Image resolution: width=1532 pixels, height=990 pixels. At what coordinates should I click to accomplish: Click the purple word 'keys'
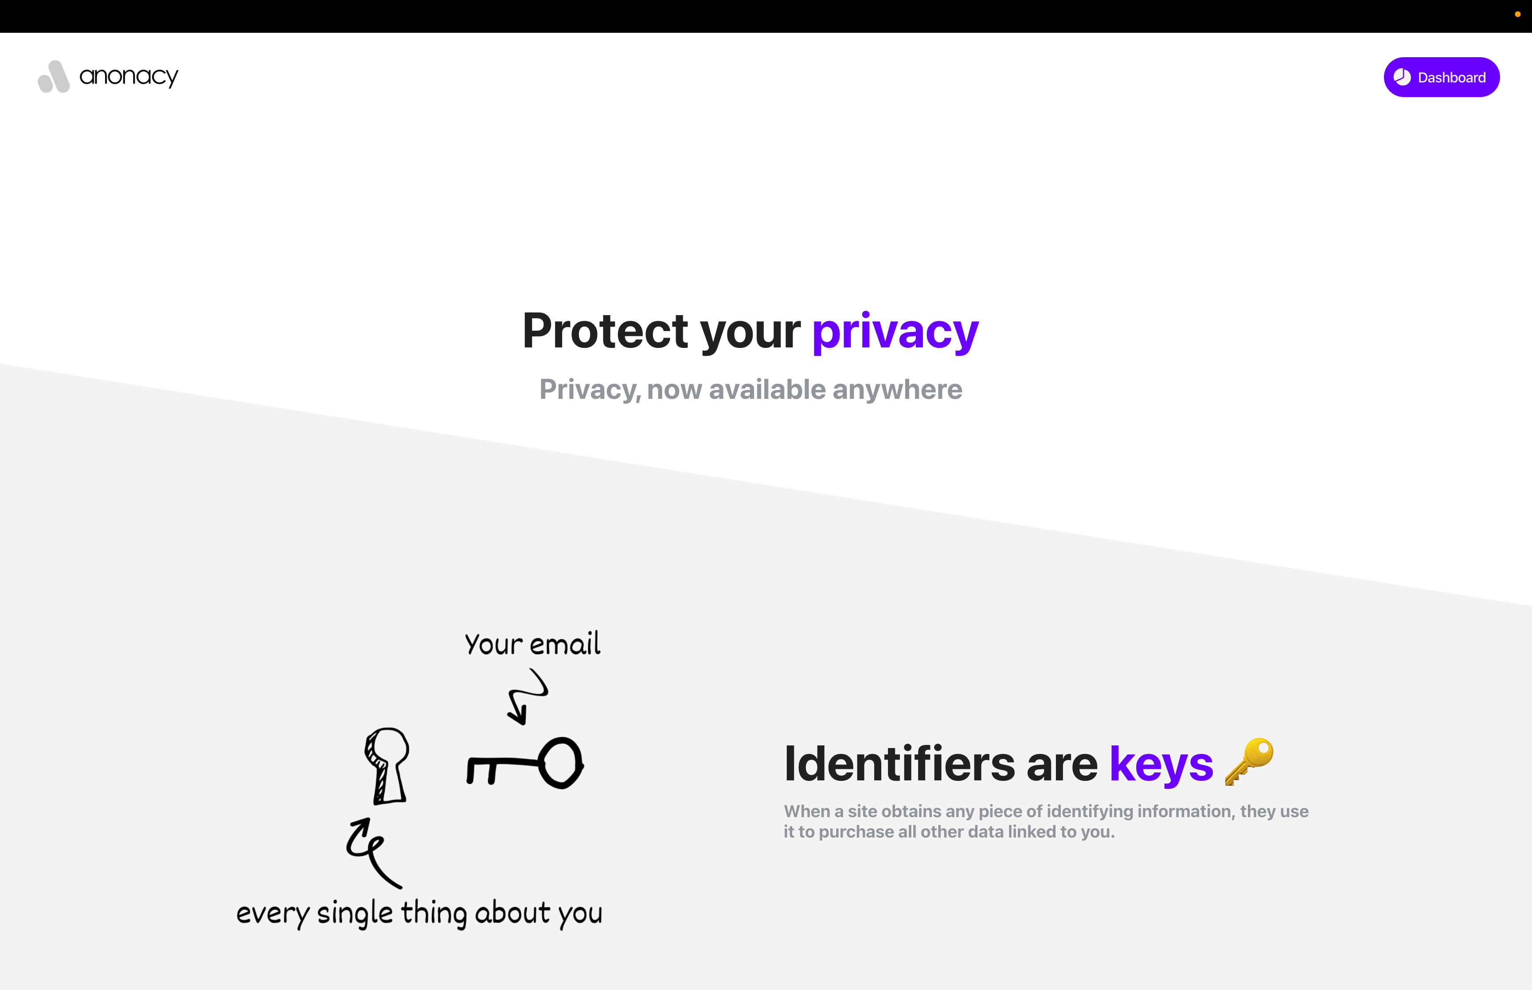point(1161,765)
